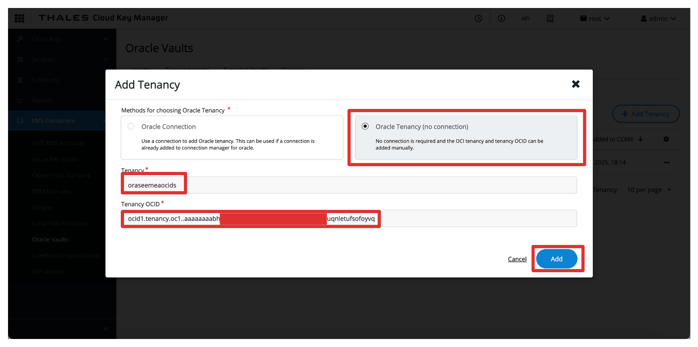Open Google sidebar item
Screen dimensions: 698x347
point(42,207)
